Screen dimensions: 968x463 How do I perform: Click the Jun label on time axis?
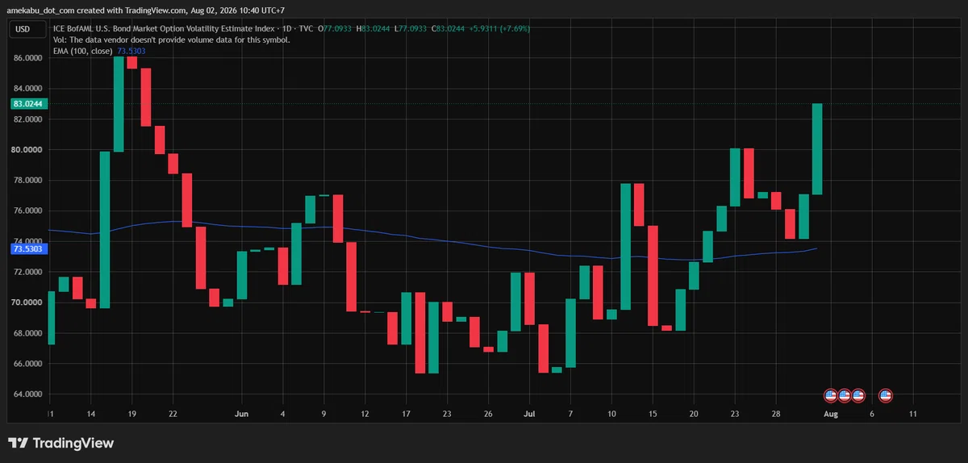click(241, 413)
